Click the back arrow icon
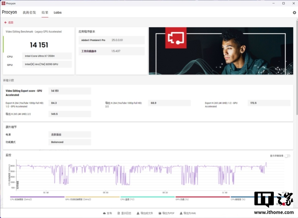Screen dimensions: 298x218 [x=6, y=22]
